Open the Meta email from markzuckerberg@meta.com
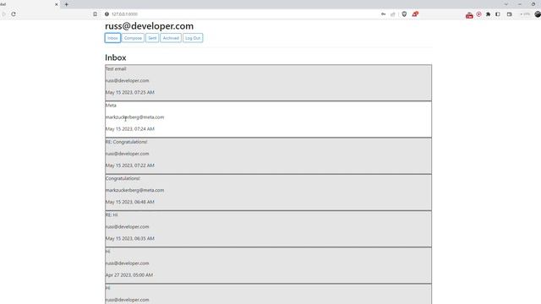 tap(268, 119)
